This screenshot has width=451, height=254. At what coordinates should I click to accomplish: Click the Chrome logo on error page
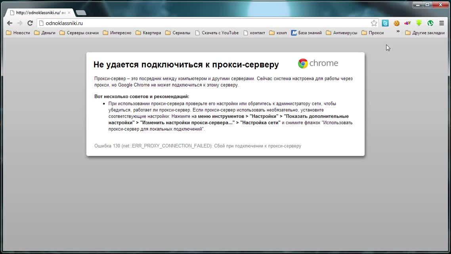pyautogui.click(x=318, y=63)
